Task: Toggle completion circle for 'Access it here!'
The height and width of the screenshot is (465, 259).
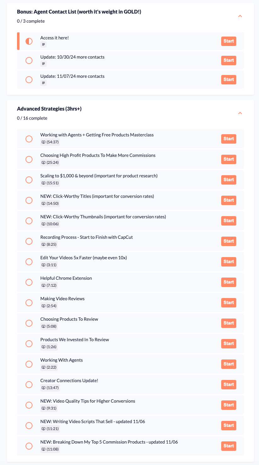Action: point(29,41)
